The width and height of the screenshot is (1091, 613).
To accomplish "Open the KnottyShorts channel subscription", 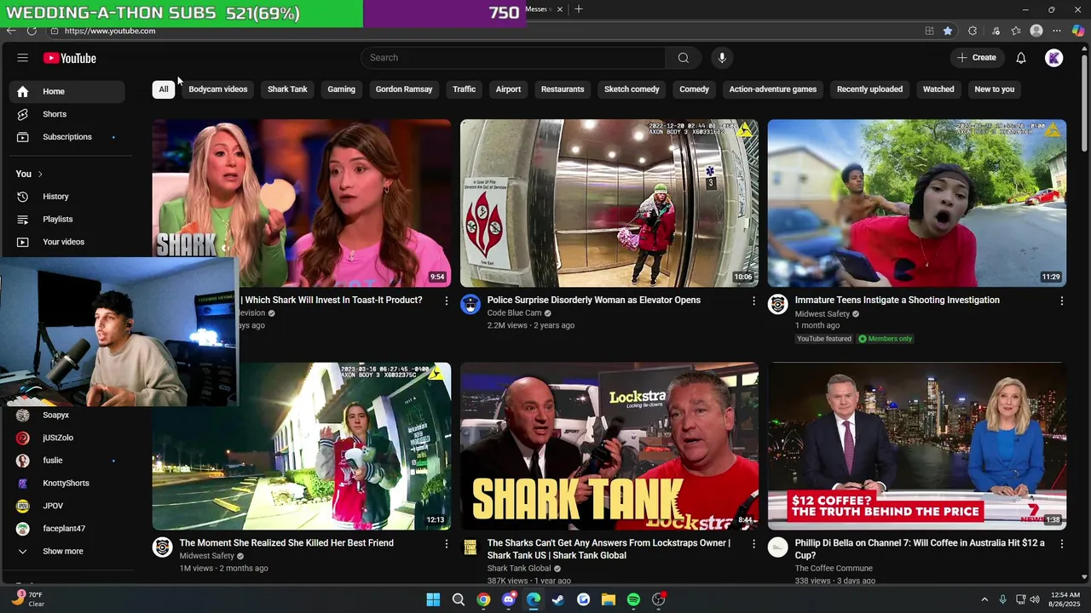I will point(67,484).
